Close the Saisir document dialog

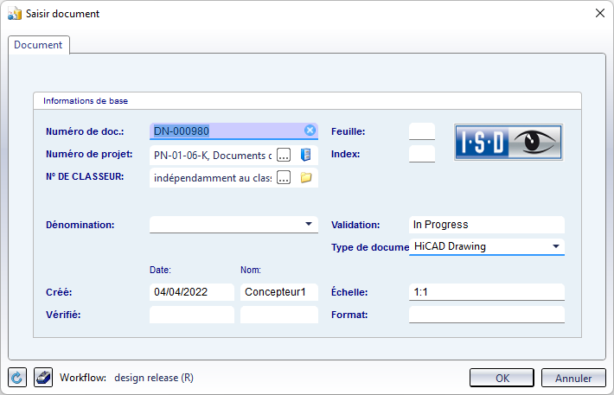[600, 13]
